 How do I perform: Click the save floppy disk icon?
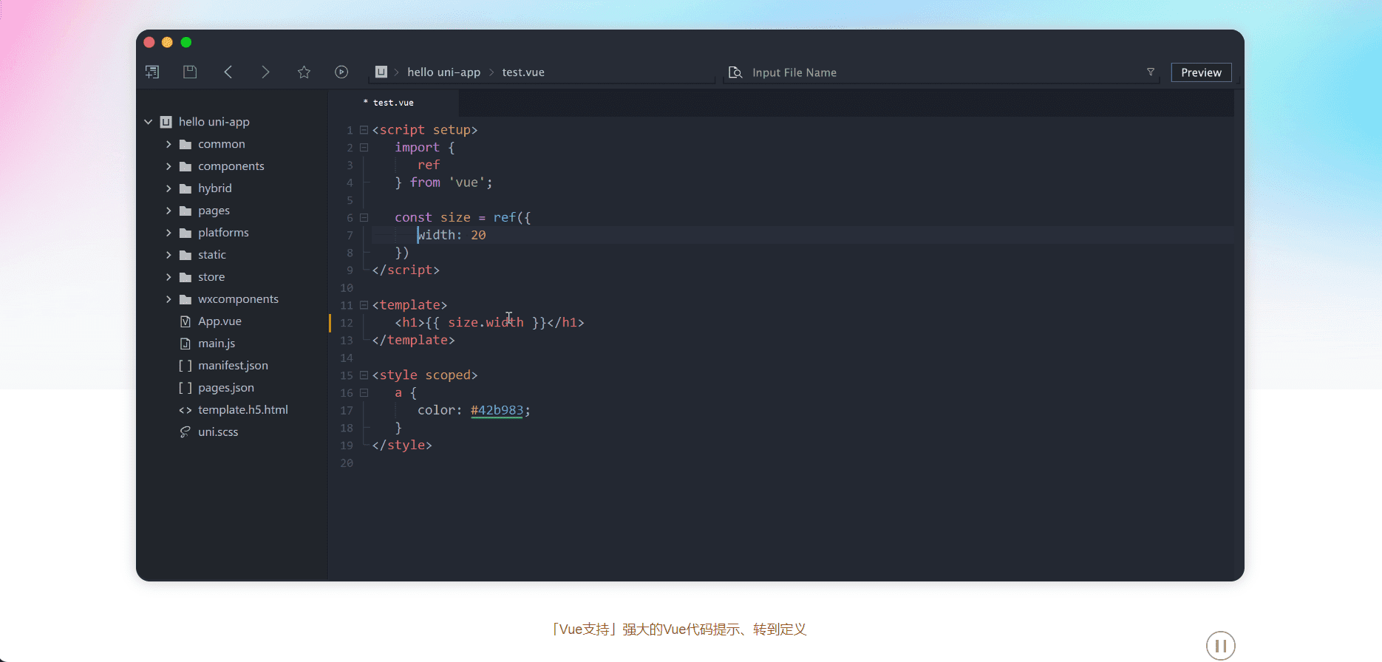click(190, 72)
